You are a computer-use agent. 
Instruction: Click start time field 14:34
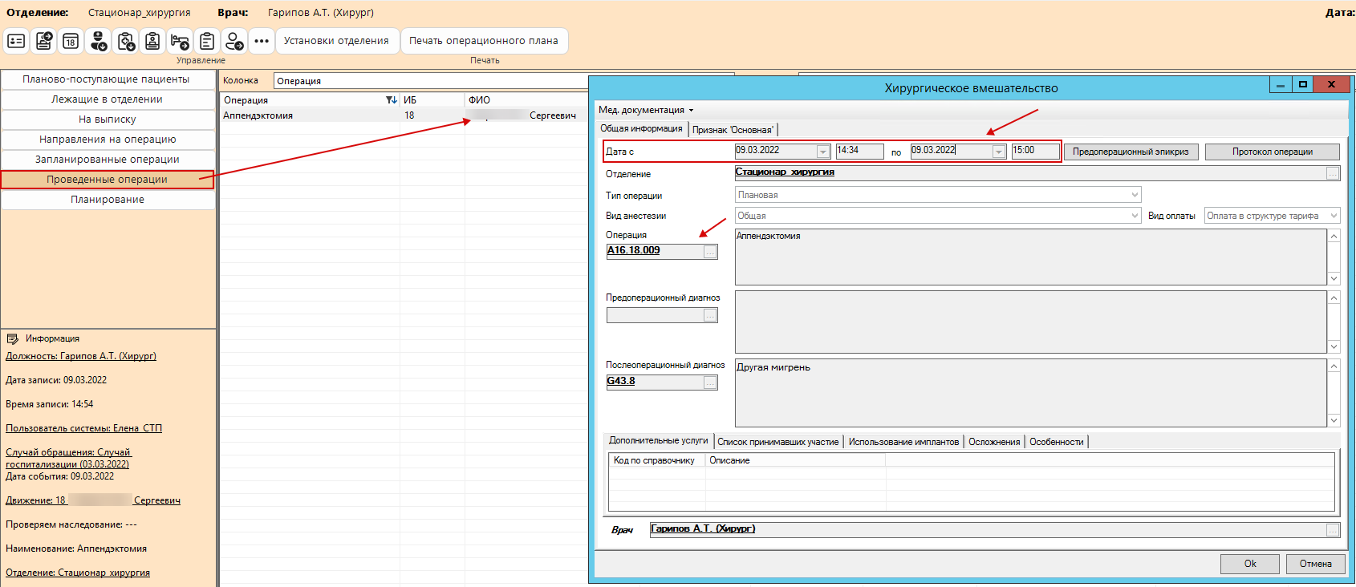click(x=859, y=151)
